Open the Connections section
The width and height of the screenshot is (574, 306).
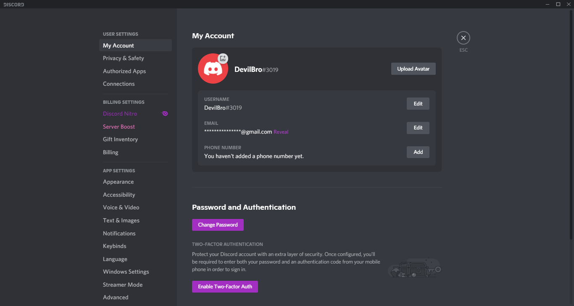[x=135, y=84]
